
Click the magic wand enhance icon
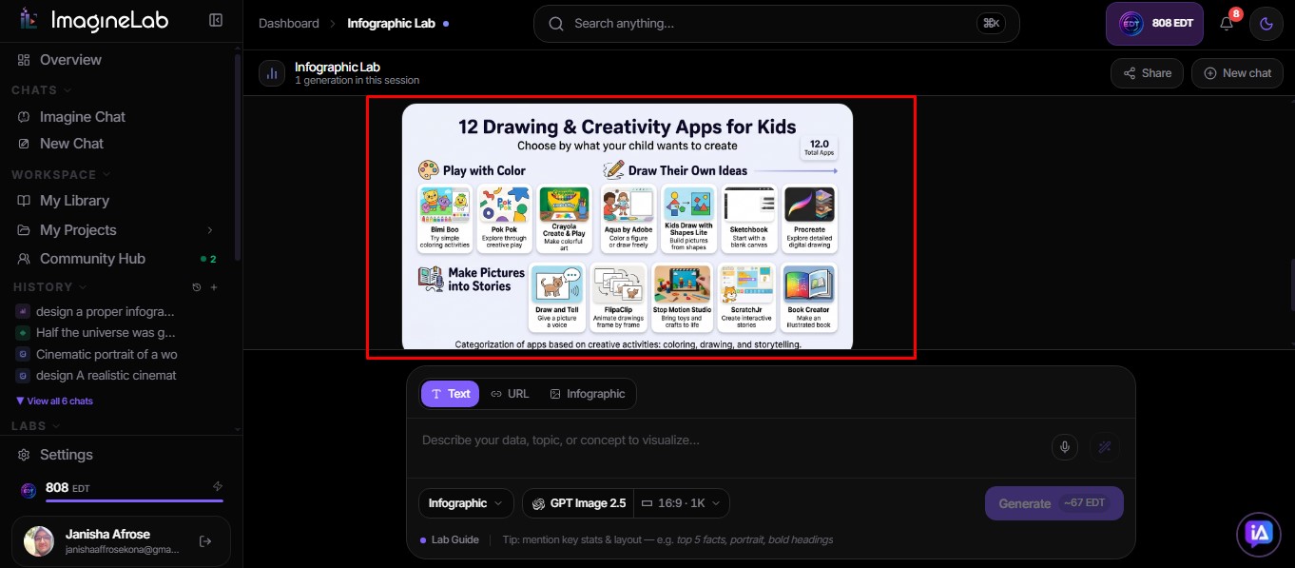coord(1105,446)
